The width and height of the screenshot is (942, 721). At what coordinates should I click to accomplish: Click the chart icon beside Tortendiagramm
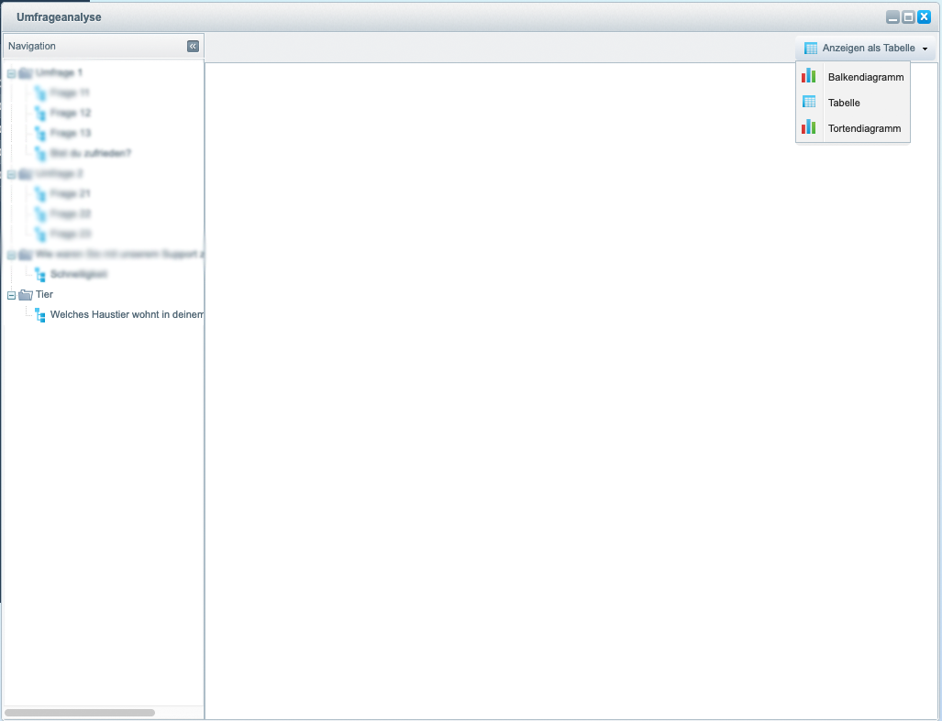tap(809, 128)
